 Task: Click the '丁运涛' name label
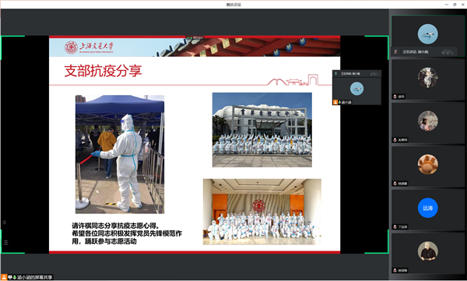click(402, 227)
